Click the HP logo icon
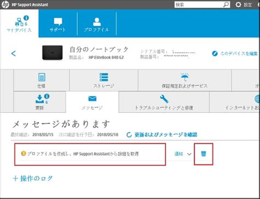260x199 pixels. click(5, 4)
